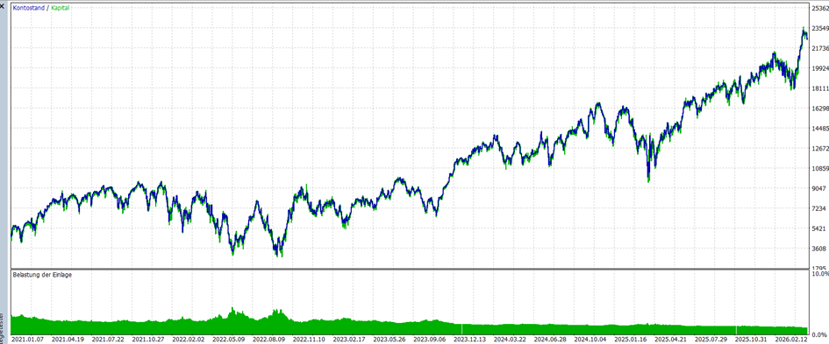The width and height of the screenshot is (829, 344).
Task: Click the 0.0% label on the load axis
Action: pos(820,334)
